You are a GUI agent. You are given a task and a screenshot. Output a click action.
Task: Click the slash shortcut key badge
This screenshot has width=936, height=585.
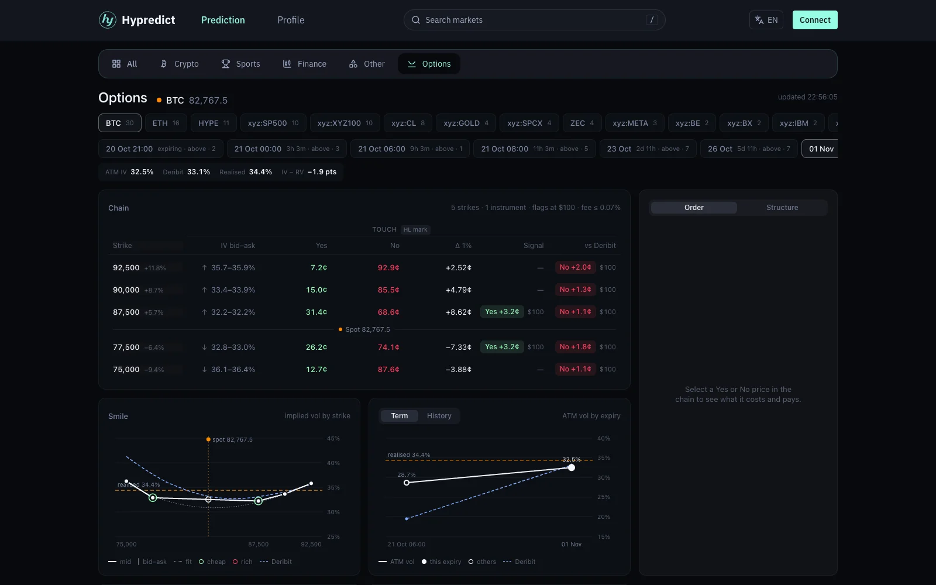pos(652,20)
